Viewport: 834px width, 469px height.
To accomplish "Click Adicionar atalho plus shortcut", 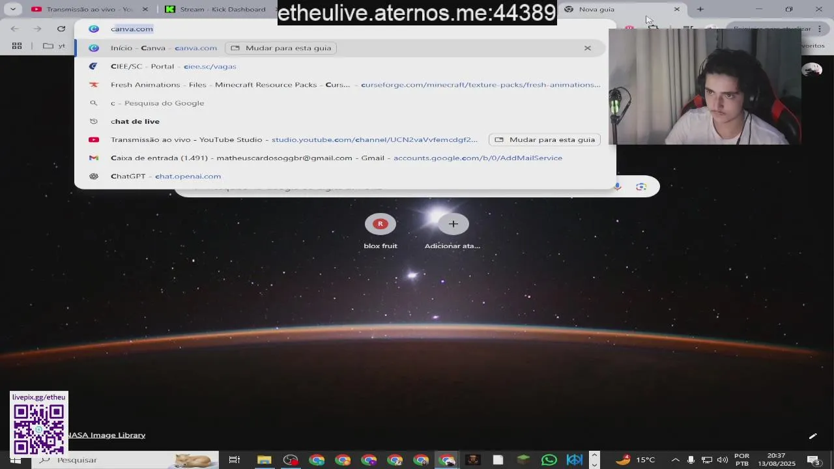I will pyautogui.click(x=453, y=231).
